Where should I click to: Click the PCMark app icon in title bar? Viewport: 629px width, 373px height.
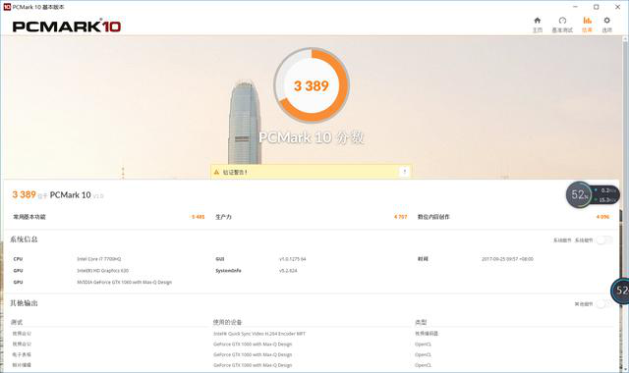tap(7, 7)
